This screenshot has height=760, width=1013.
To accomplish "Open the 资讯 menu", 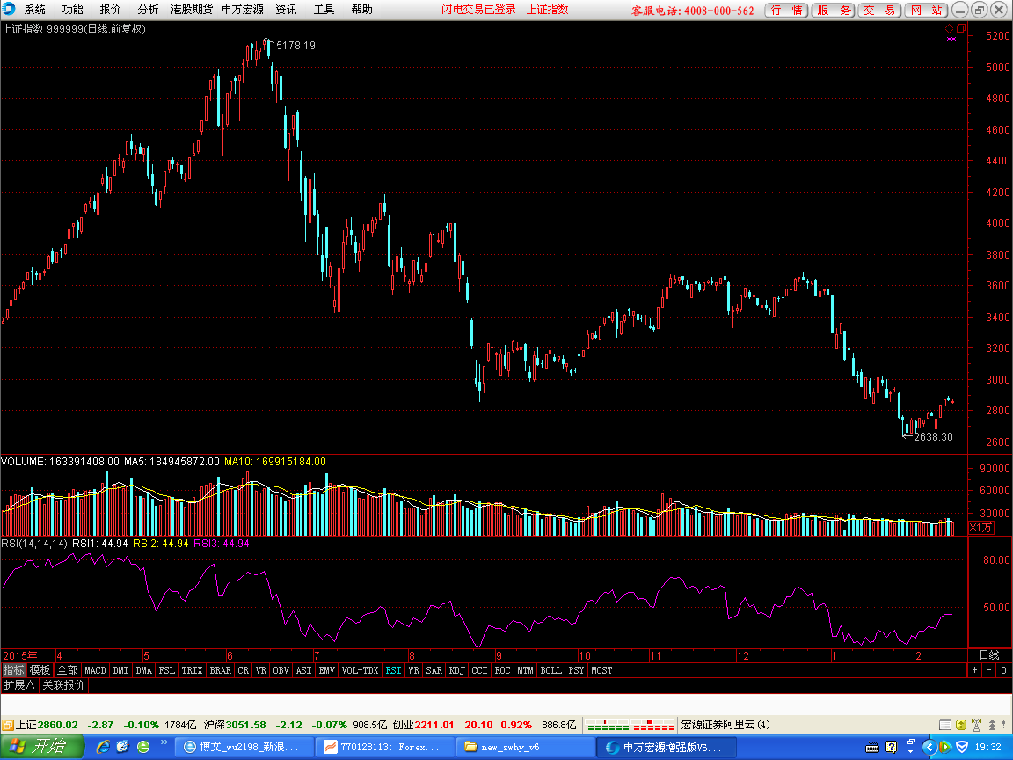I will click(286, 10).
